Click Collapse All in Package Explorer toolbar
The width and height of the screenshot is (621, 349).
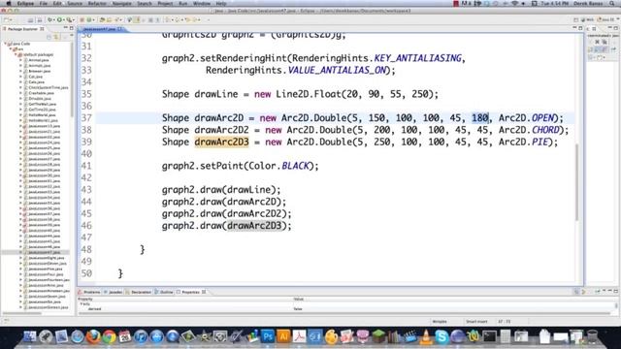[49, 37]
